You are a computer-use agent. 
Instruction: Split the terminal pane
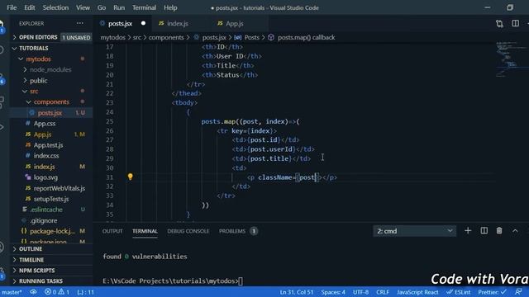[484, 231]
